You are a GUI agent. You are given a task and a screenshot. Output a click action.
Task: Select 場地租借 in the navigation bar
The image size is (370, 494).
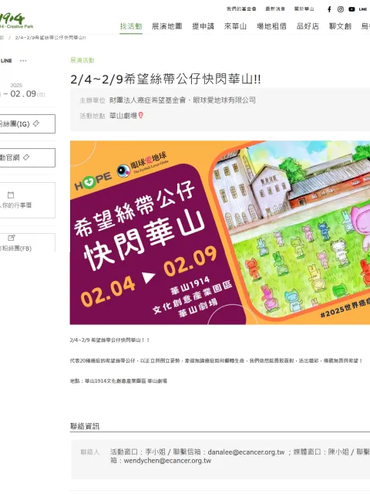[x=271, y=26]
